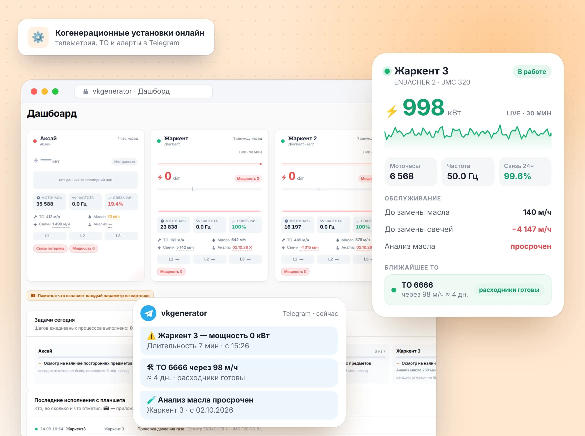
Task: Click the signal bars icon beside СВЯЗЬ 24Ч in Аксай
Action: point(110,198)
